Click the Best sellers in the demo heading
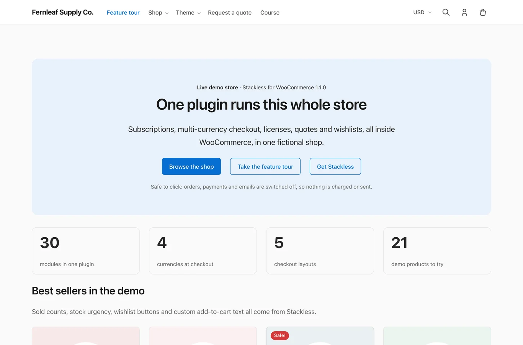Viewport: 523px width, 345px height. coord(88,291)
